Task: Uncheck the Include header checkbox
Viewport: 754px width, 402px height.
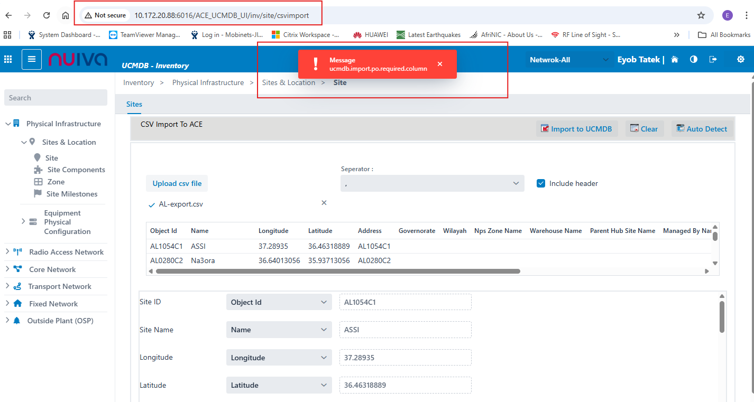Action: pos(541,183)
